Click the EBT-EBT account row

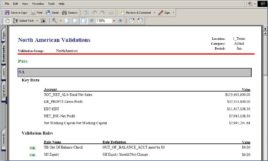pyautogui.click(x=147, y=109)
